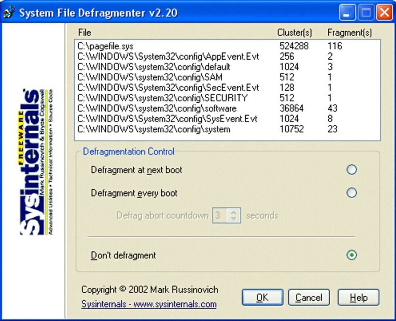
Task: Click the 43 fragments value for software
Action: point(332,108)
